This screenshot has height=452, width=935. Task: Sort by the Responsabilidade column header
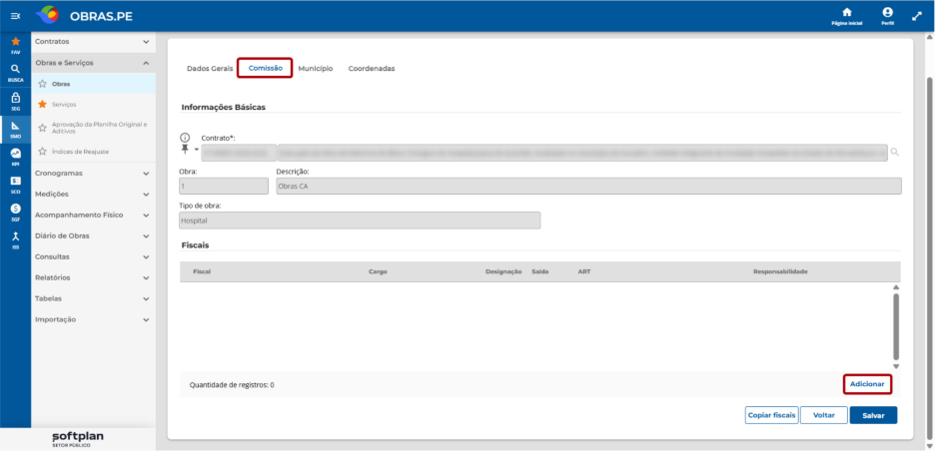click(780, 271)
